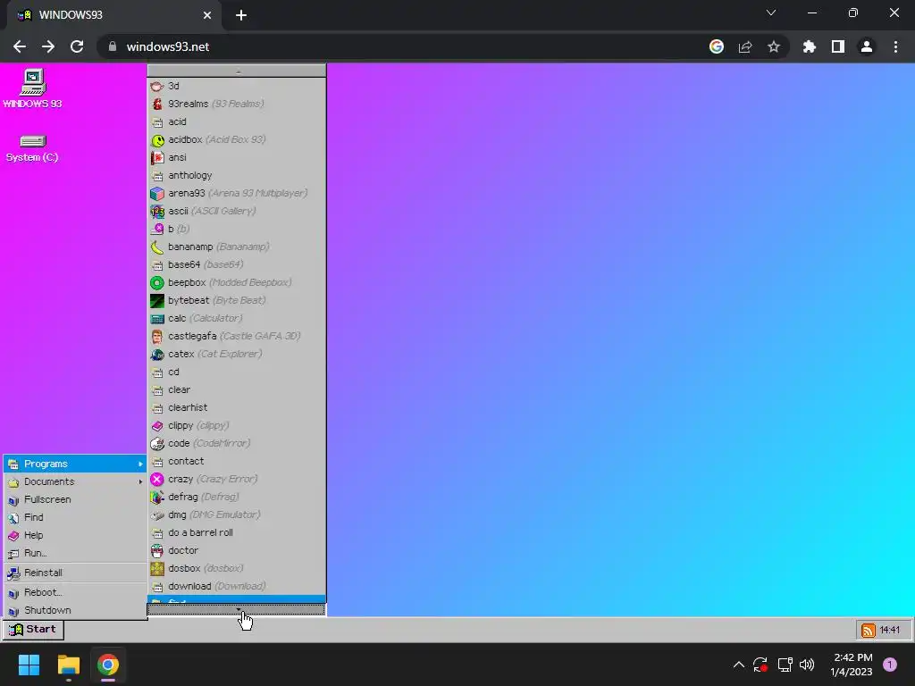Launch bytebeat program icon
The height and width of the screenshot is (686, 915).
(x=157, y=300)
